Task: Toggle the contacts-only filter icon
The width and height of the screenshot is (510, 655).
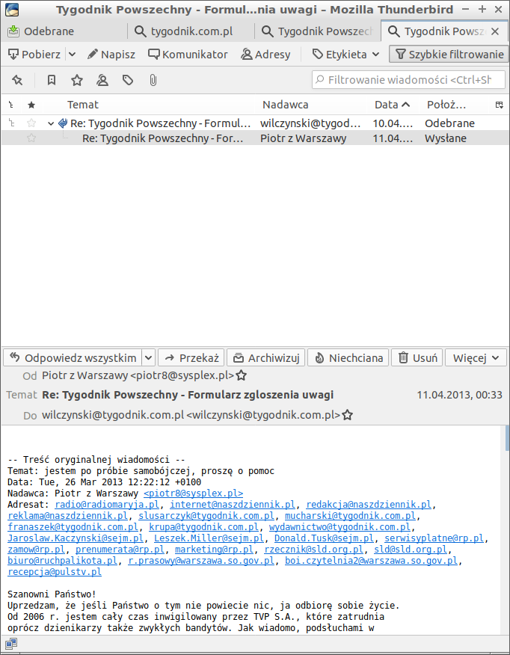Action: point(102,80)
